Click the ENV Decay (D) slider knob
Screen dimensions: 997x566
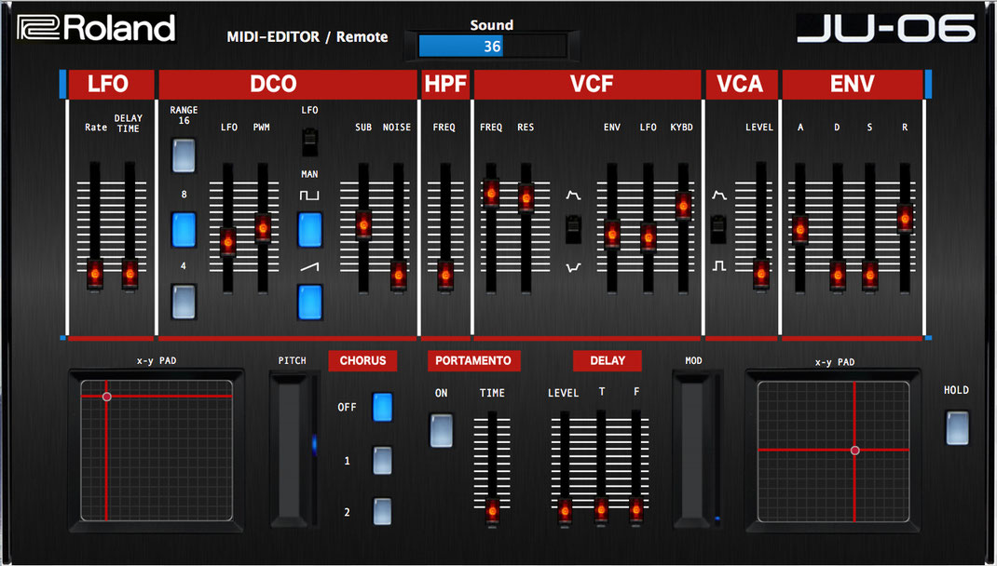(x=838, y=275)
